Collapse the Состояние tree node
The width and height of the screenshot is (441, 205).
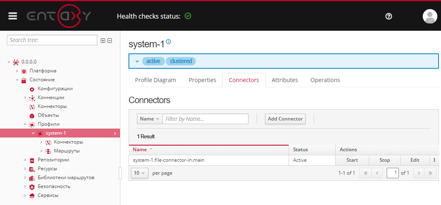pos(17,80)
